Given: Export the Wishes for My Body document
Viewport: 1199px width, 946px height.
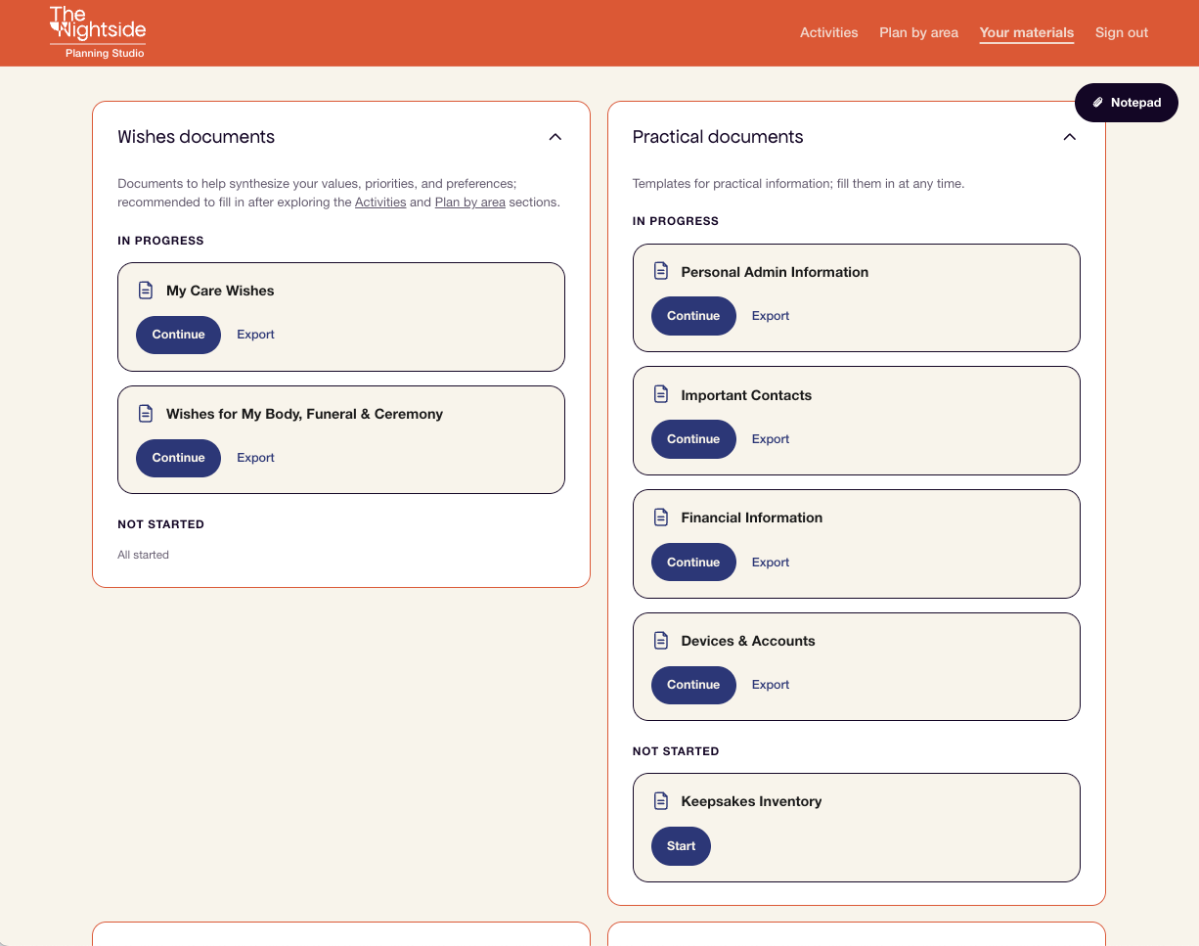Looking at the screenshot, I should click(x=255, y=458).
